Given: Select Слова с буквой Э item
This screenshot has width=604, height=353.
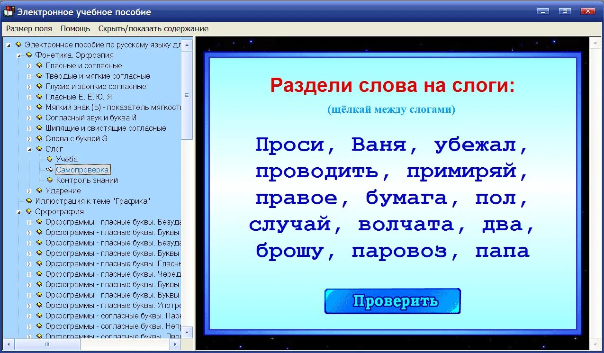Looking at the screenshot, I should pos(77,138).
